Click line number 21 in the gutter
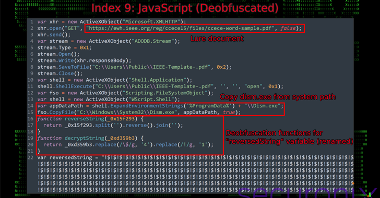 coord(30,151)
